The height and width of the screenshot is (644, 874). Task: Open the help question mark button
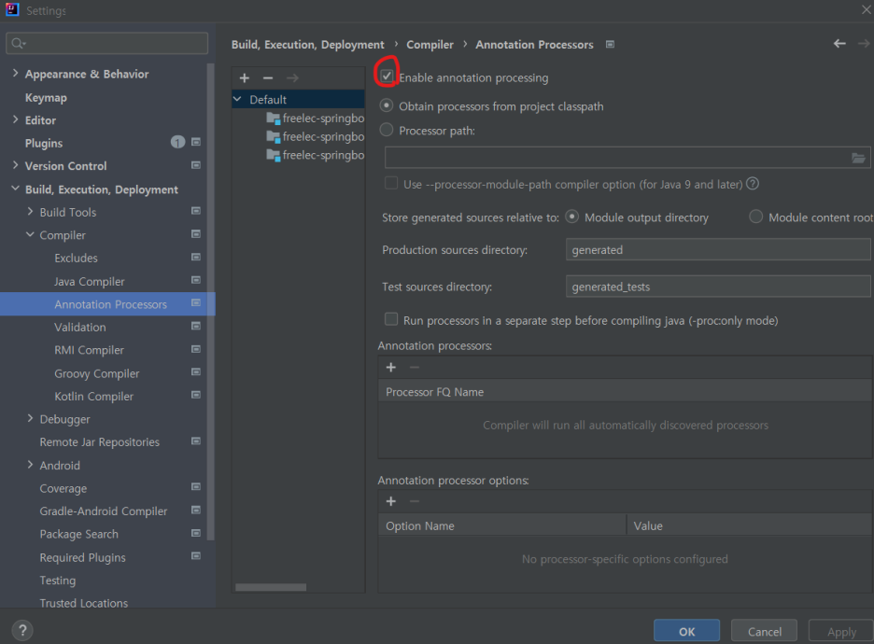22,631
